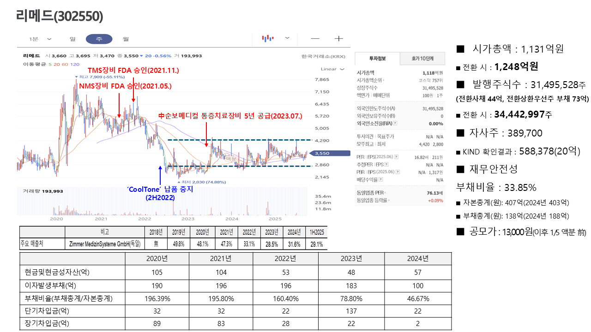
Task: Click help icon next to 배당수익률
Action: [x=381, y=180]
